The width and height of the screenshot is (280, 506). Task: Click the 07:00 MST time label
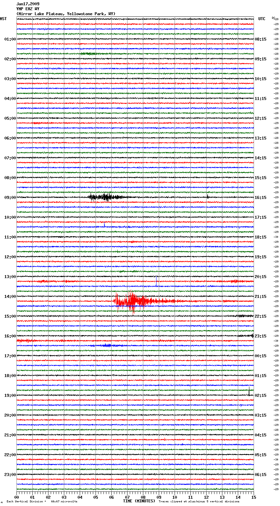(x=10, y=158)
